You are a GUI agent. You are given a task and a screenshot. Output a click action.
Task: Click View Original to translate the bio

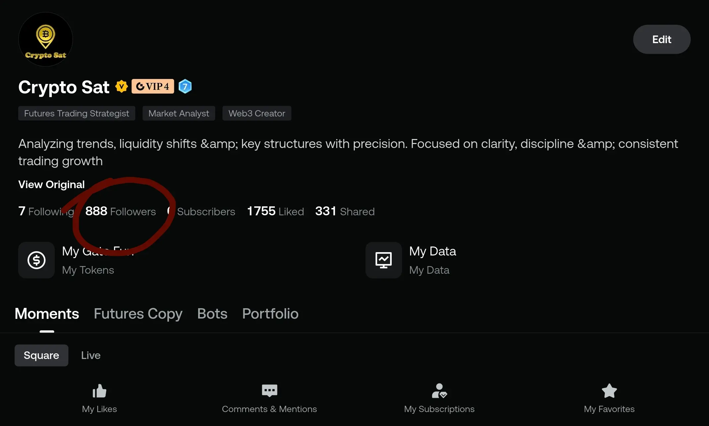click(x=51, y=184)
